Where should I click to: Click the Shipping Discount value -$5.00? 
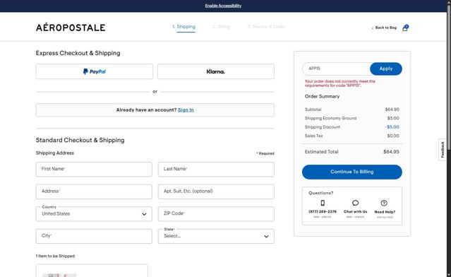[392, 127]
